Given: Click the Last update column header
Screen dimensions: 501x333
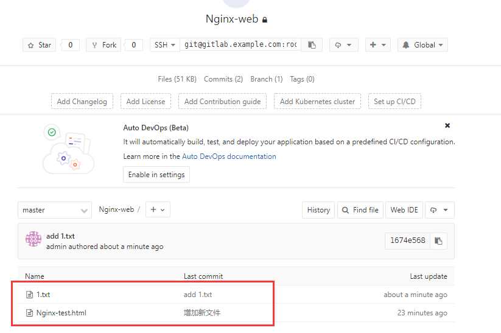Looking at the screenshot, I should point(429,276).
